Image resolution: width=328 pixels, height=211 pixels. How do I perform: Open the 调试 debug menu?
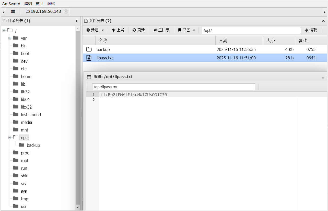51,4
